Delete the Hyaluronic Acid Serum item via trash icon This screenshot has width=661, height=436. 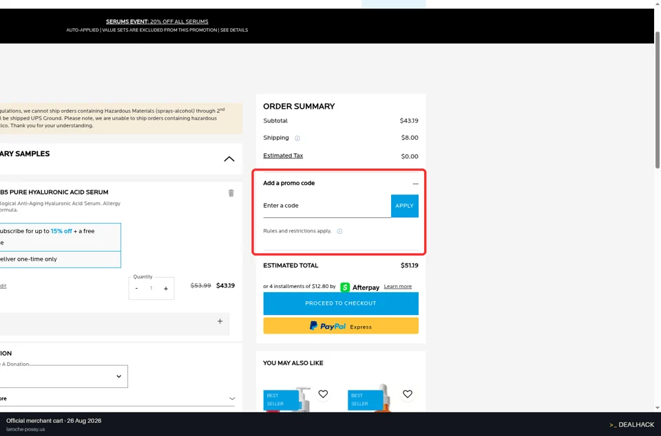pos(231,193)
